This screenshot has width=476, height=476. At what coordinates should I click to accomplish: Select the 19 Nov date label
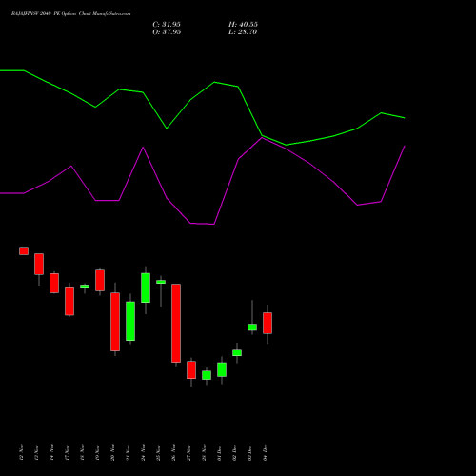point(97,452)
